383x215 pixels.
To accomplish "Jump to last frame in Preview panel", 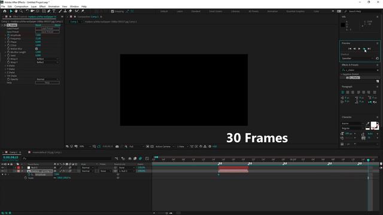I will point(369,49).
